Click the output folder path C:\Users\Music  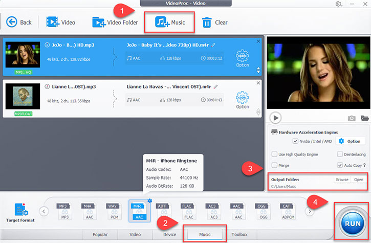pyautogui.click(x=283, y=186)
